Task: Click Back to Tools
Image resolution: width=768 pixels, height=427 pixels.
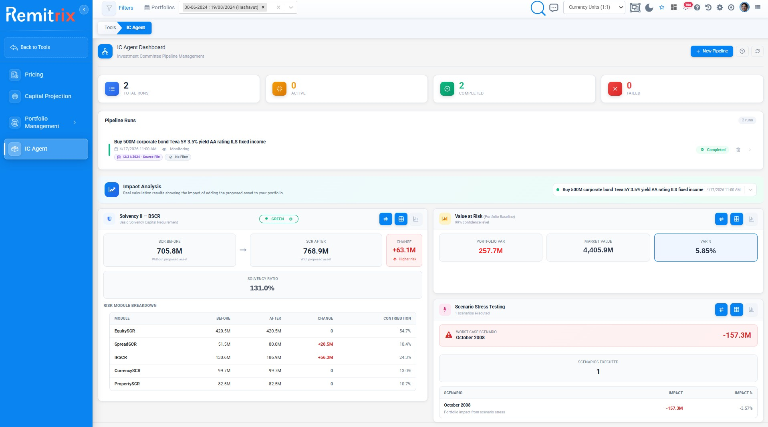Action: coord(46,47)
